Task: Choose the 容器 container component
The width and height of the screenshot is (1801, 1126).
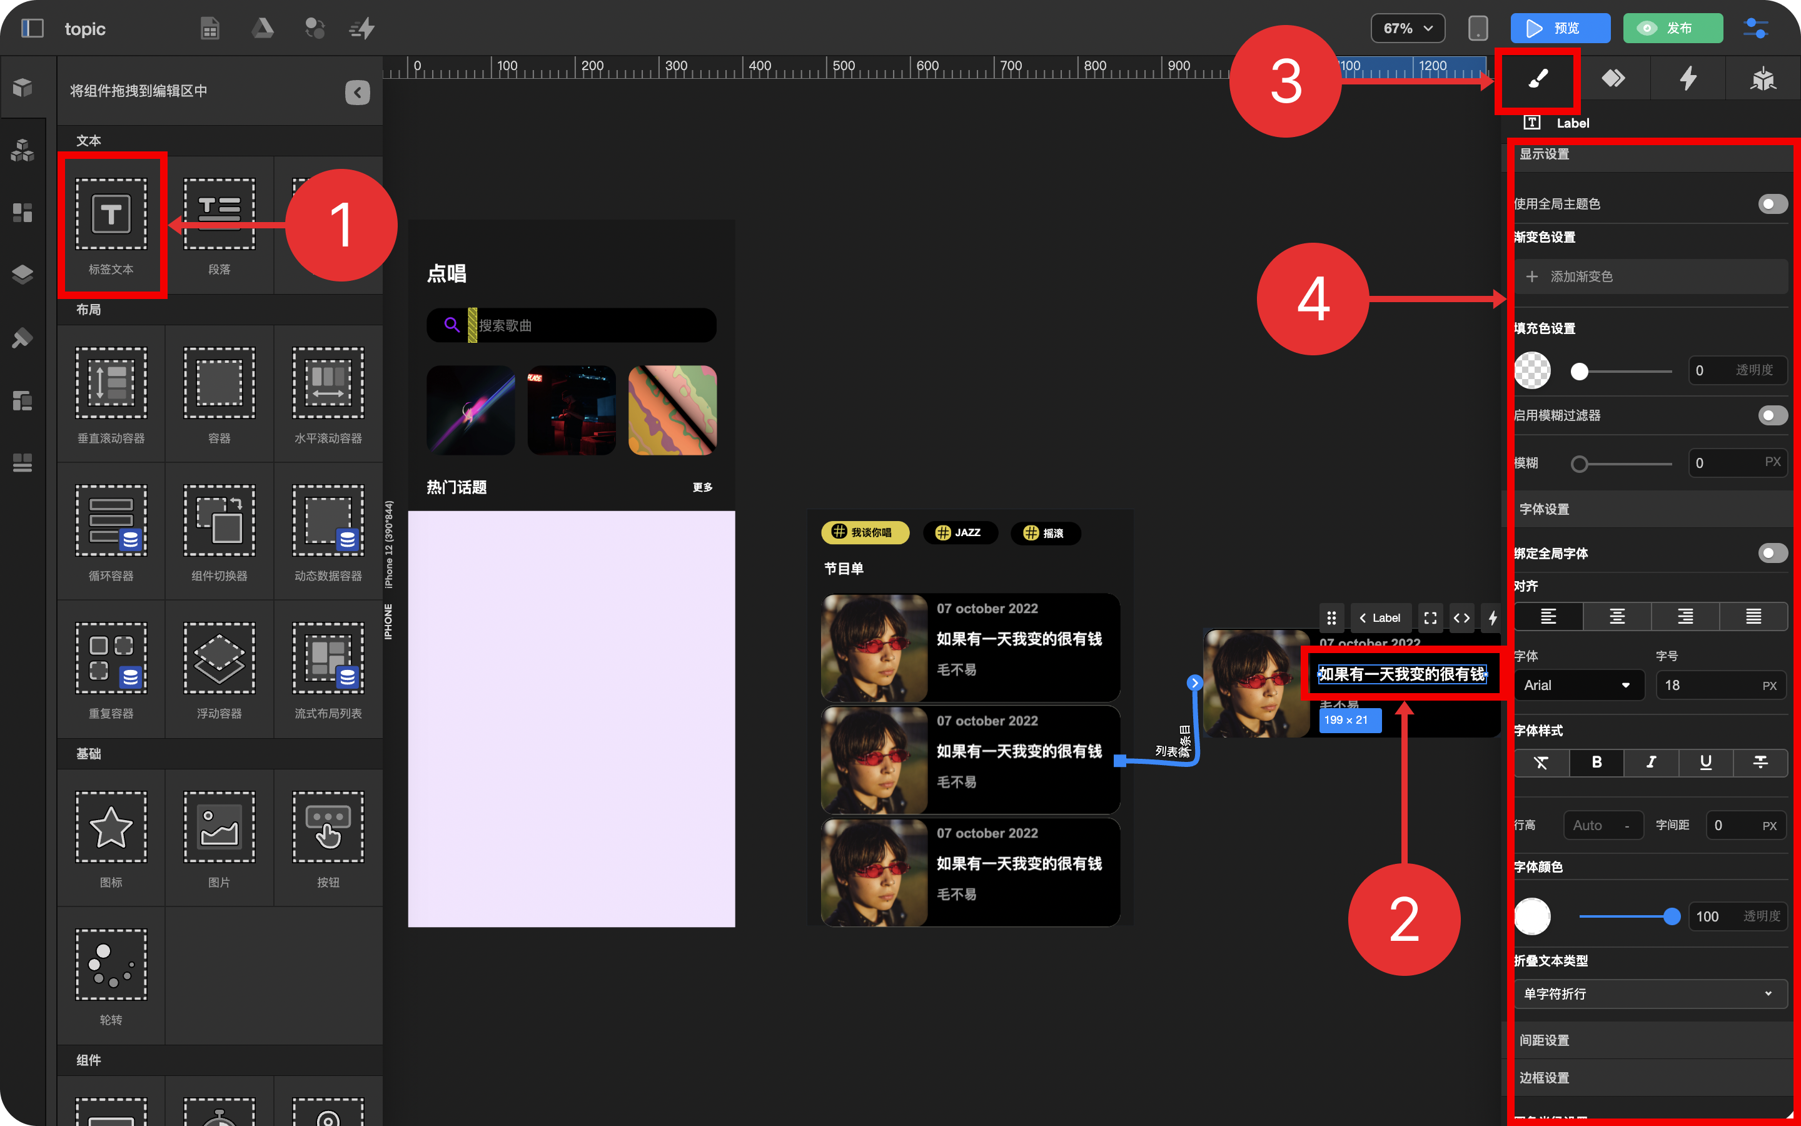Action: (x=219, y=395)
